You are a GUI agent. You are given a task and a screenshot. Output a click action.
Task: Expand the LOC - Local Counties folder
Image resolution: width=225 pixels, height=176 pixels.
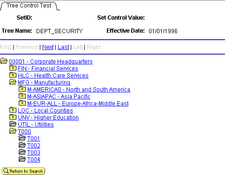[x=13, y=110]
